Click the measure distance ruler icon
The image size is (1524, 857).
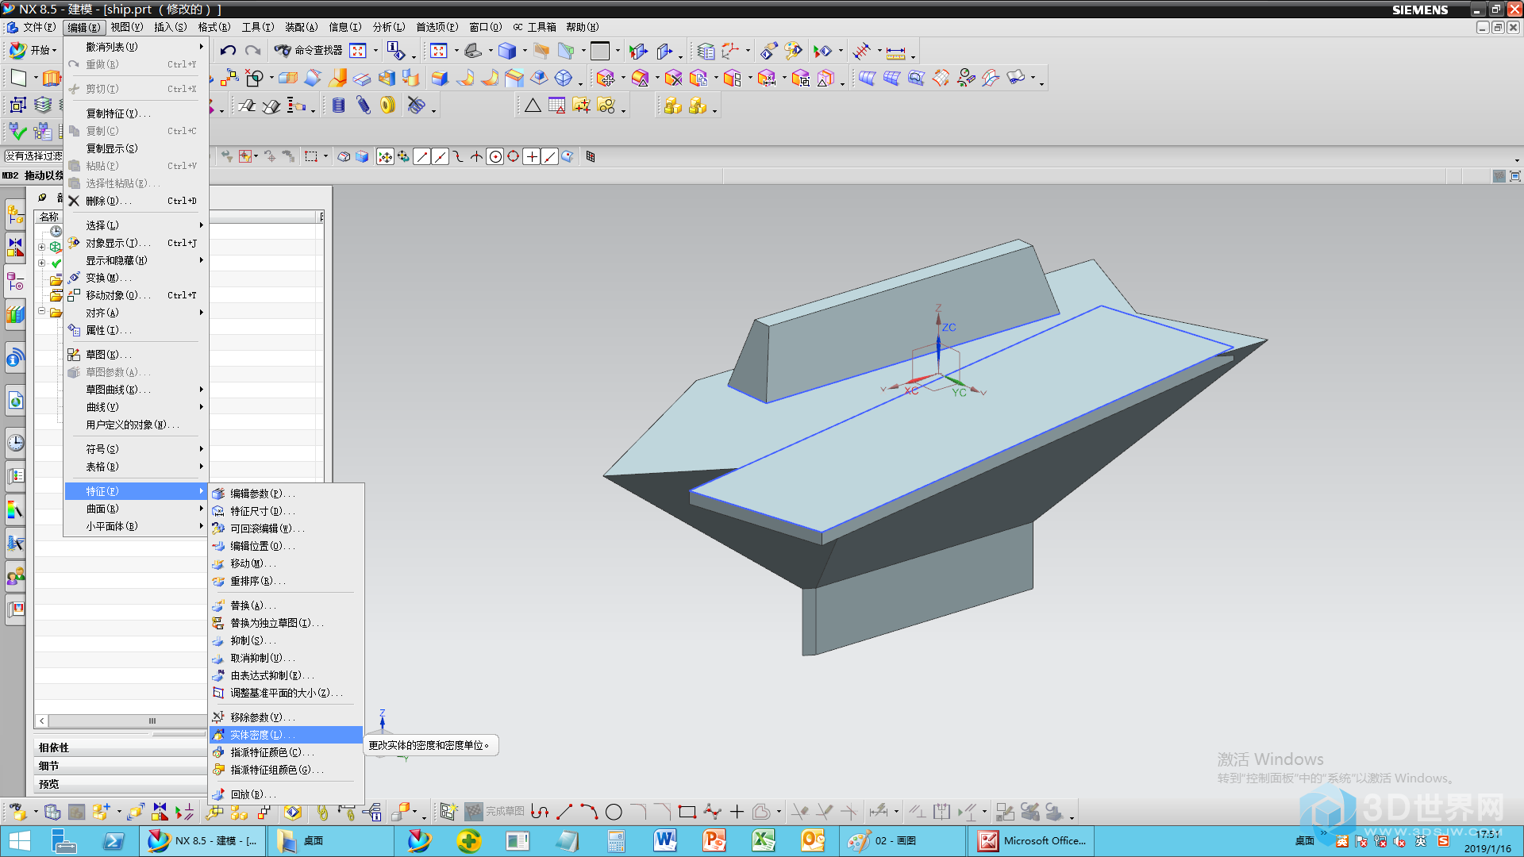(x=895, y=52)
